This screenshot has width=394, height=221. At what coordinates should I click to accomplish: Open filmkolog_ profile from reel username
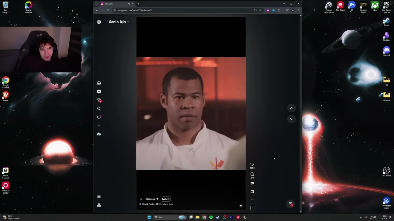(x=151, y=199)
